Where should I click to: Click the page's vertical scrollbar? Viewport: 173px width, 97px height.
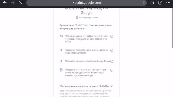[x=172, y=28]
